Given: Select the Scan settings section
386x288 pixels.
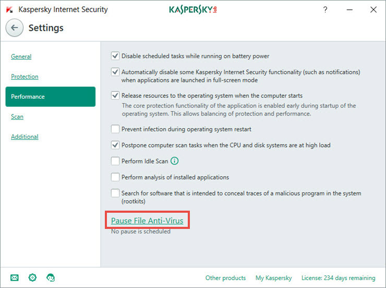Looking at the screenshot, I should coord(17,117).
